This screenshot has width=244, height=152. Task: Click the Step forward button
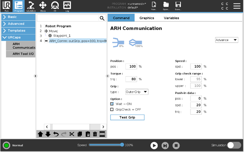[165, 146]
